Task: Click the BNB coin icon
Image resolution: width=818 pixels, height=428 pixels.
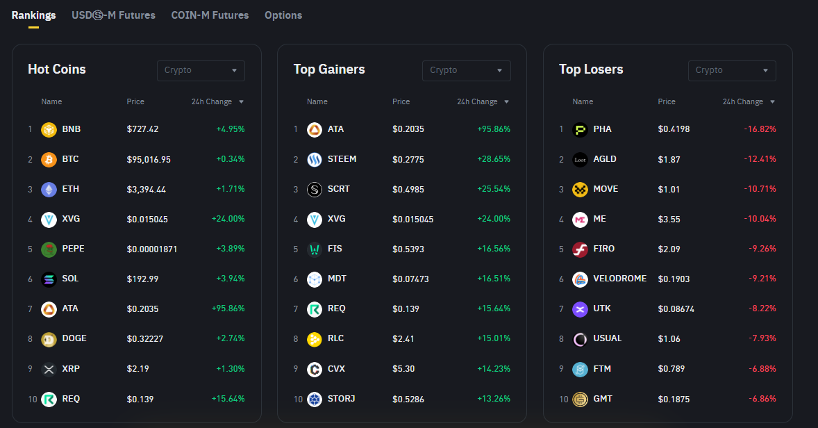Action: click(49, 129)
